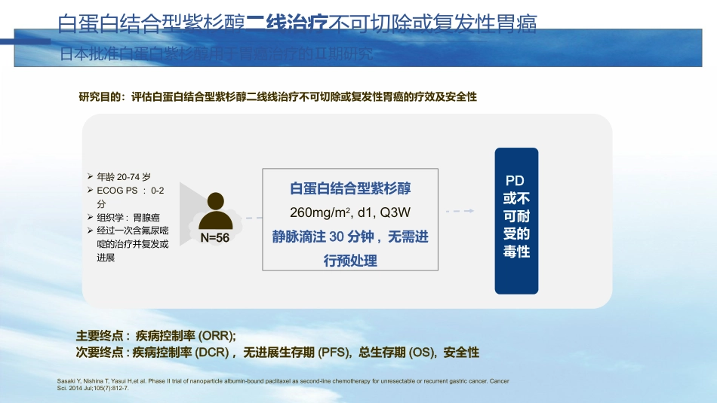Click the 研究目的 objective line
The height and width of the screenshot is (403, 717).
[278, 96]
